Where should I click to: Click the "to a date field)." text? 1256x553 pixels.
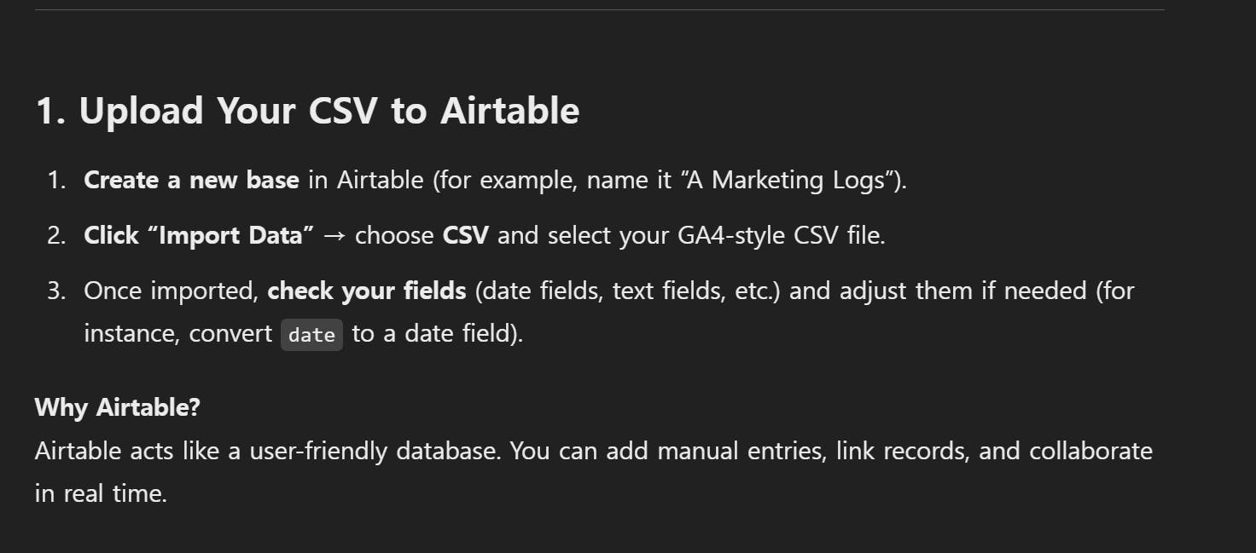(438, 333)
